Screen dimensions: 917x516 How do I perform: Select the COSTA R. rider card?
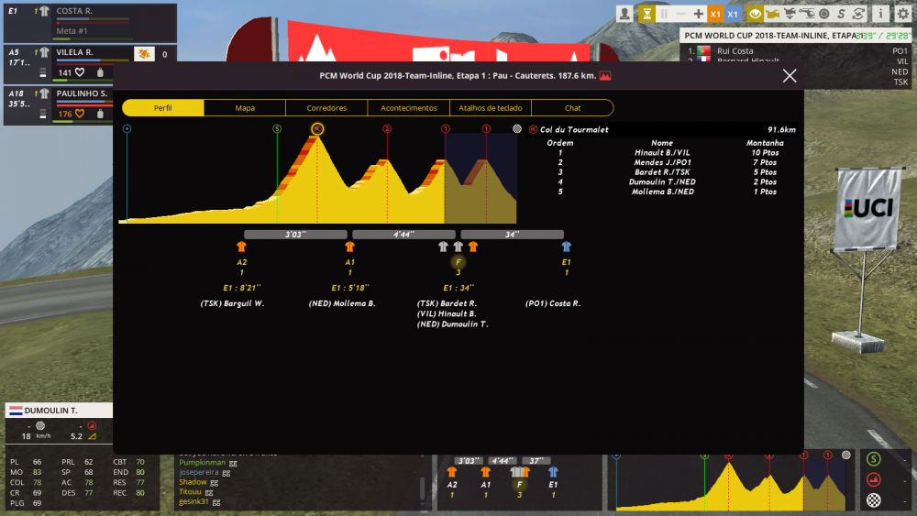90,22
